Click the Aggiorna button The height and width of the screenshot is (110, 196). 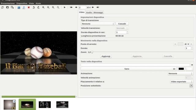pos(137,56)
